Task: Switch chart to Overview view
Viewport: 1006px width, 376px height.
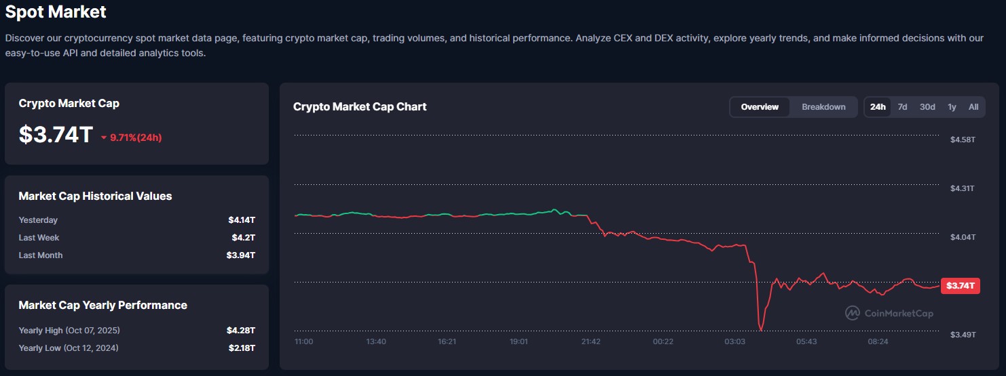Action: coord(760,107)
